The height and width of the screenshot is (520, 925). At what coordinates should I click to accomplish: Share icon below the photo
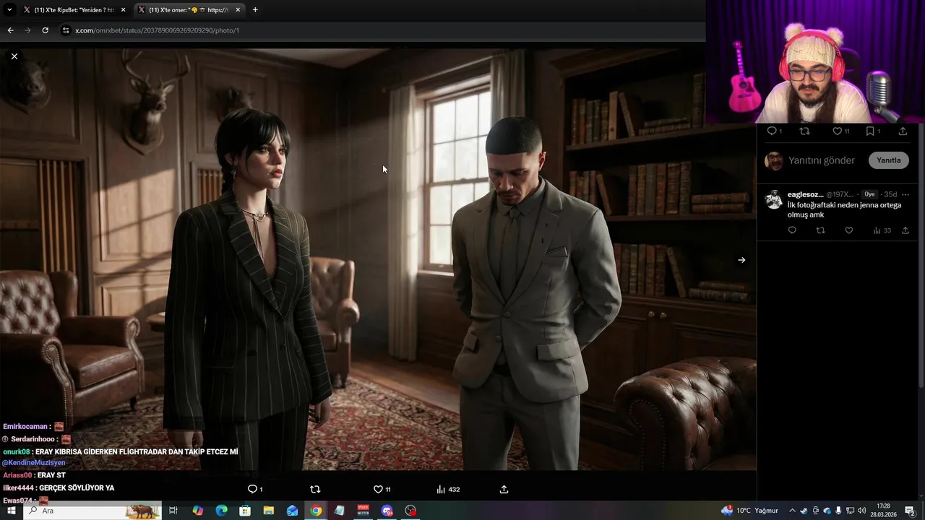pos(504,489)
